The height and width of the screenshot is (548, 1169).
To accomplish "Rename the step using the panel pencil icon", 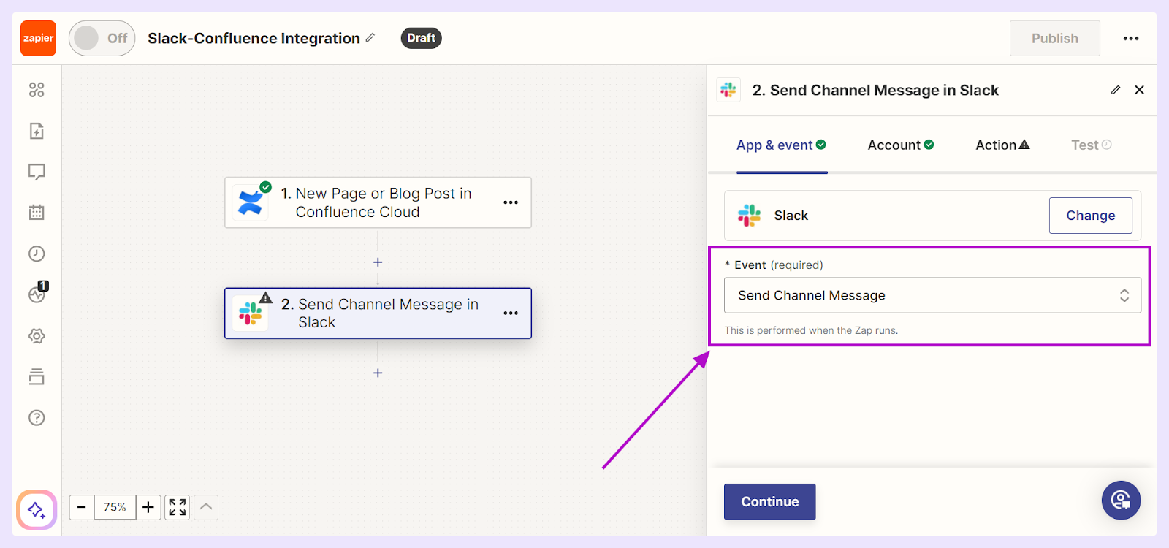I will point(1116,90).
